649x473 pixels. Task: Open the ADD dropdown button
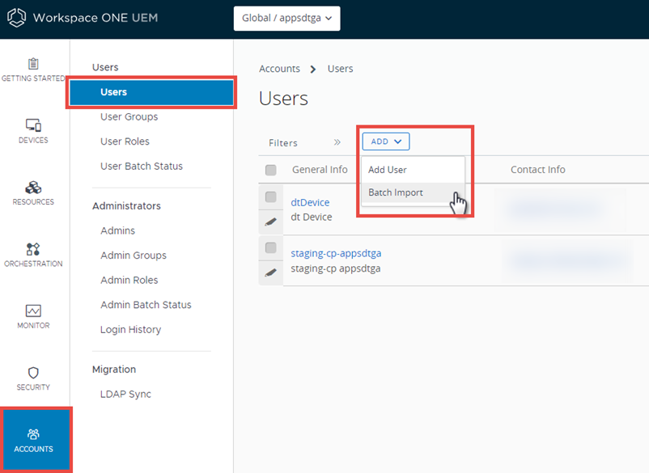[x=386, y=141]
